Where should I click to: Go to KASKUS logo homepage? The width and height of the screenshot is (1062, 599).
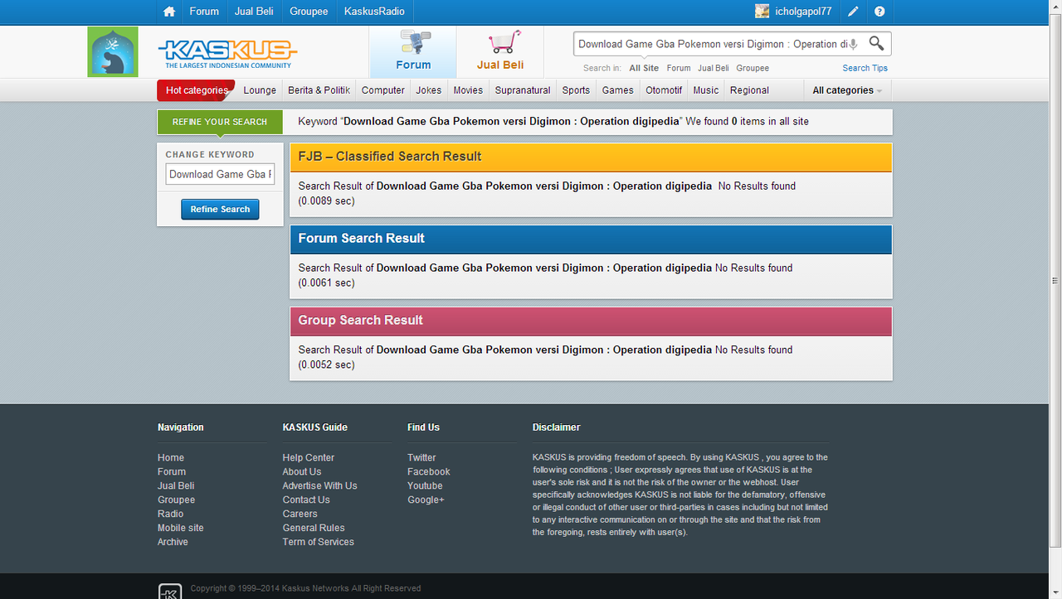pyautogui.click(x=227, y=54)
